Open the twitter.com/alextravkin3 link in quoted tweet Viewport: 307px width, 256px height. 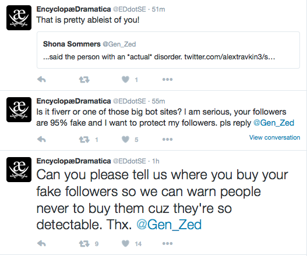230,57
